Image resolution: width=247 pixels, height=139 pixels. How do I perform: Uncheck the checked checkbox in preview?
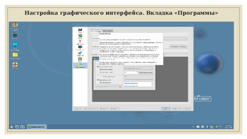(98, 80)
